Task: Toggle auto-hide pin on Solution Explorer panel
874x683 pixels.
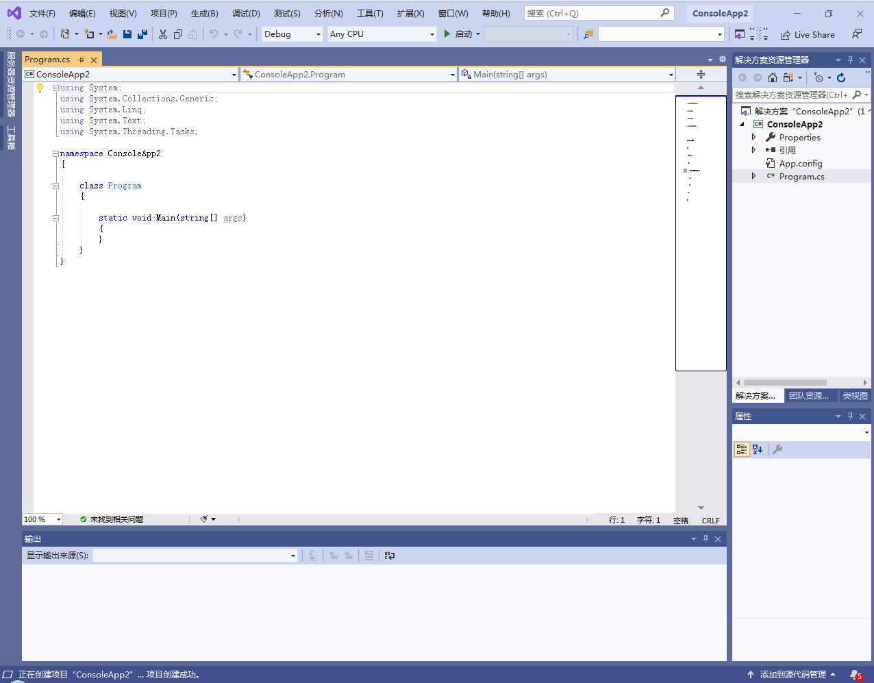Action: (850, 60)
